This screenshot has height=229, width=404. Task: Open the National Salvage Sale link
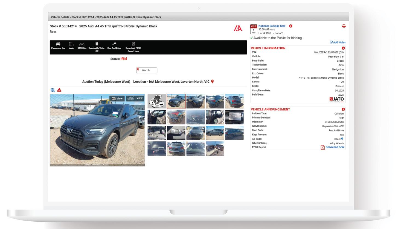pyautogui.click(x=272, y=26)
